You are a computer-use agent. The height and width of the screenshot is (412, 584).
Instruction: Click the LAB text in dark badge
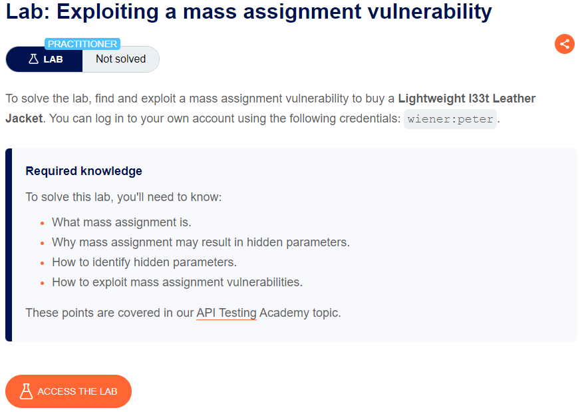coord(53,59)
